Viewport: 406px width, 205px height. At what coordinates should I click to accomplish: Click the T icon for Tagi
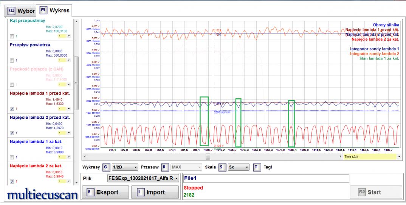[257, 167]
